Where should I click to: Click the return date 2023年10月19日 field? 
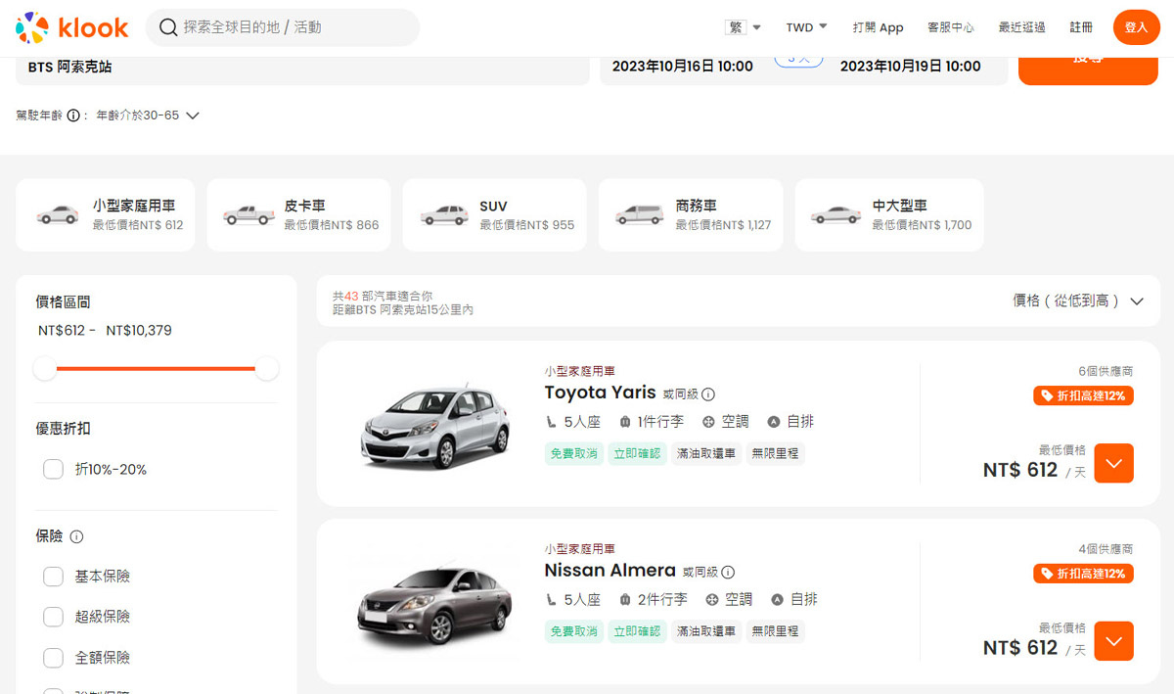pos(911,67)
